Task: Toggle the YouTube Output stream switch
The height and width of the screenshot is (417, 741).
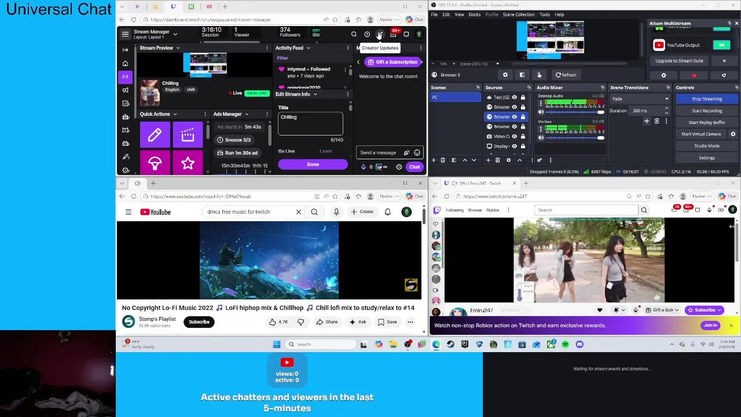Action: coord(721,45)
